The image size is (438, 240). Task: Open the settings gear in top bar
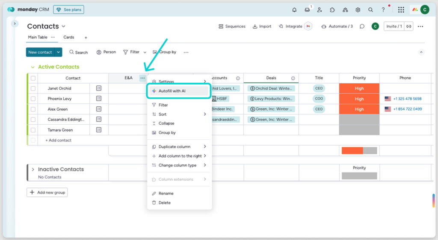pos(358,10)
